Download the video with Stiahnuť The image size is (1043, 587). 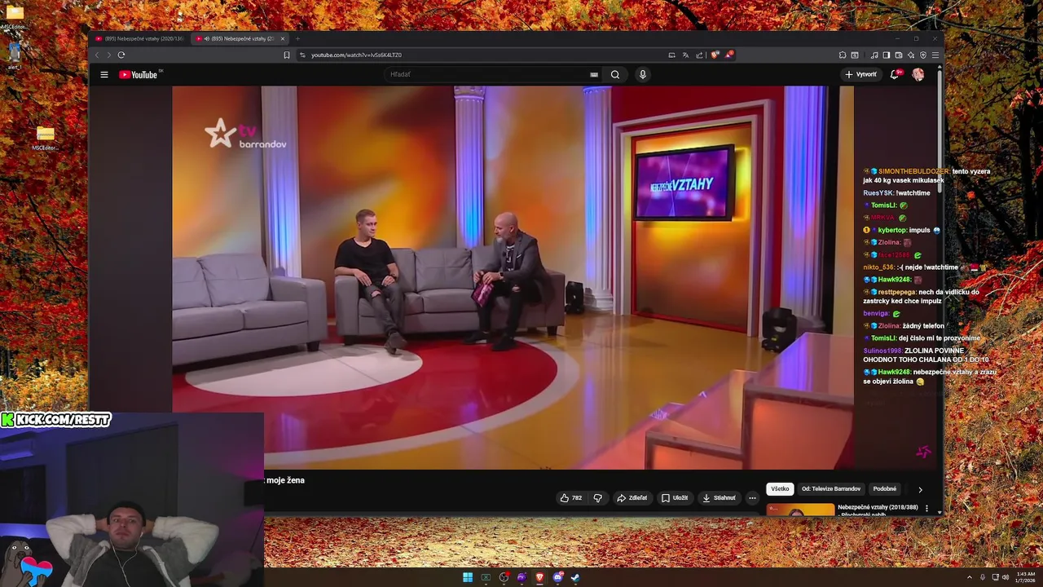(x=719, y=497)
